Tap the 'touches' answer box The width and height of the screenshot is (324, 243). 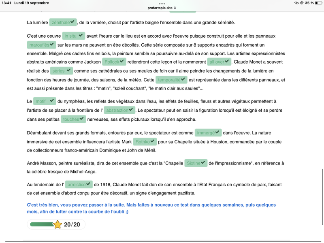pos(73,119)
